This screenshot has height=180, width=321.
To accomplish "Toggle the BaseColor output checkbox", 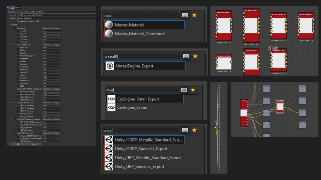I will click(x=18, y=47).
